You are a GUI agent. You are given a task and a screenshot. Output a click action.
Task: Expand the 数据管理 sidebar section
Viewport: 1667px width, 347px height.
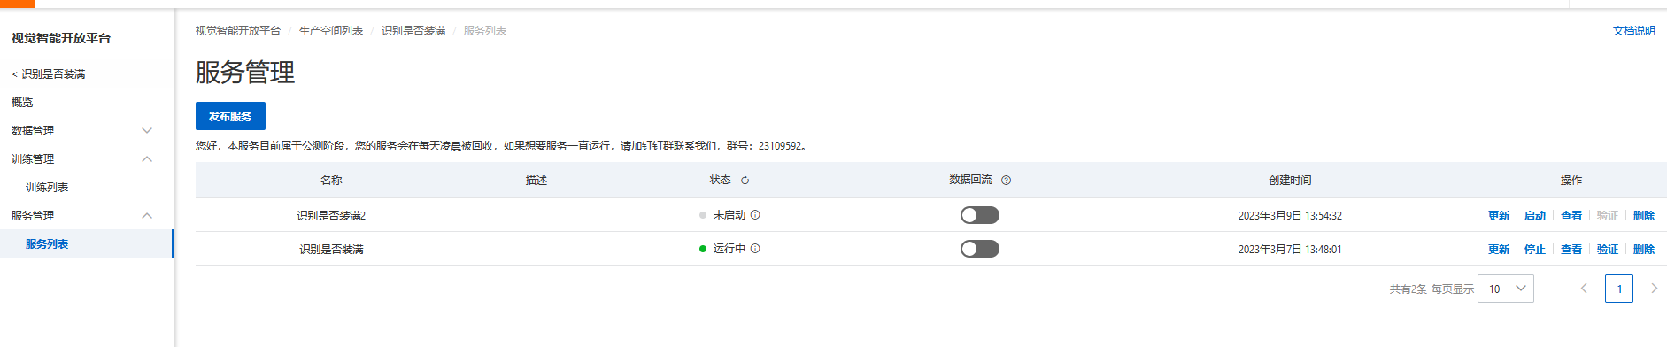(x=147, y=131)
